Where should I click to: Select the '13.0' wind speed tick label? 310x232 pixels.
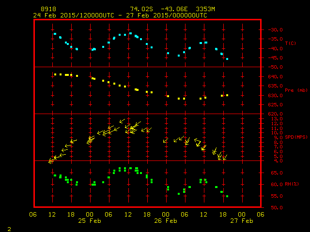[x=277, y=118]
